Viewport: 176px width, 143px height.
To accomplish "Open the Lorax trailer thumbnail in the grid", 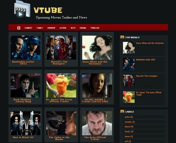I will click(61, 85).
